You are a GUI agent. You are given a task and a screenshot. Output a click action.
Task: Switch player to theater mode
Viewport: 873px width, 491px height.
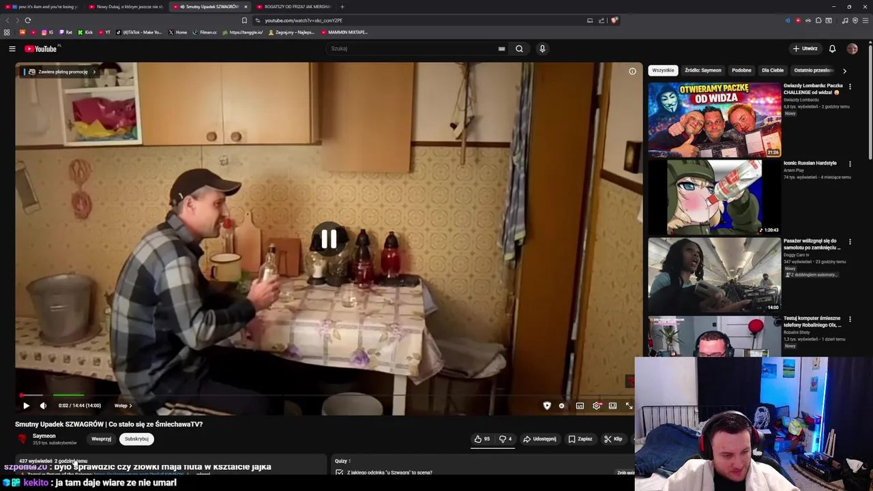click(x=612, y=406)
